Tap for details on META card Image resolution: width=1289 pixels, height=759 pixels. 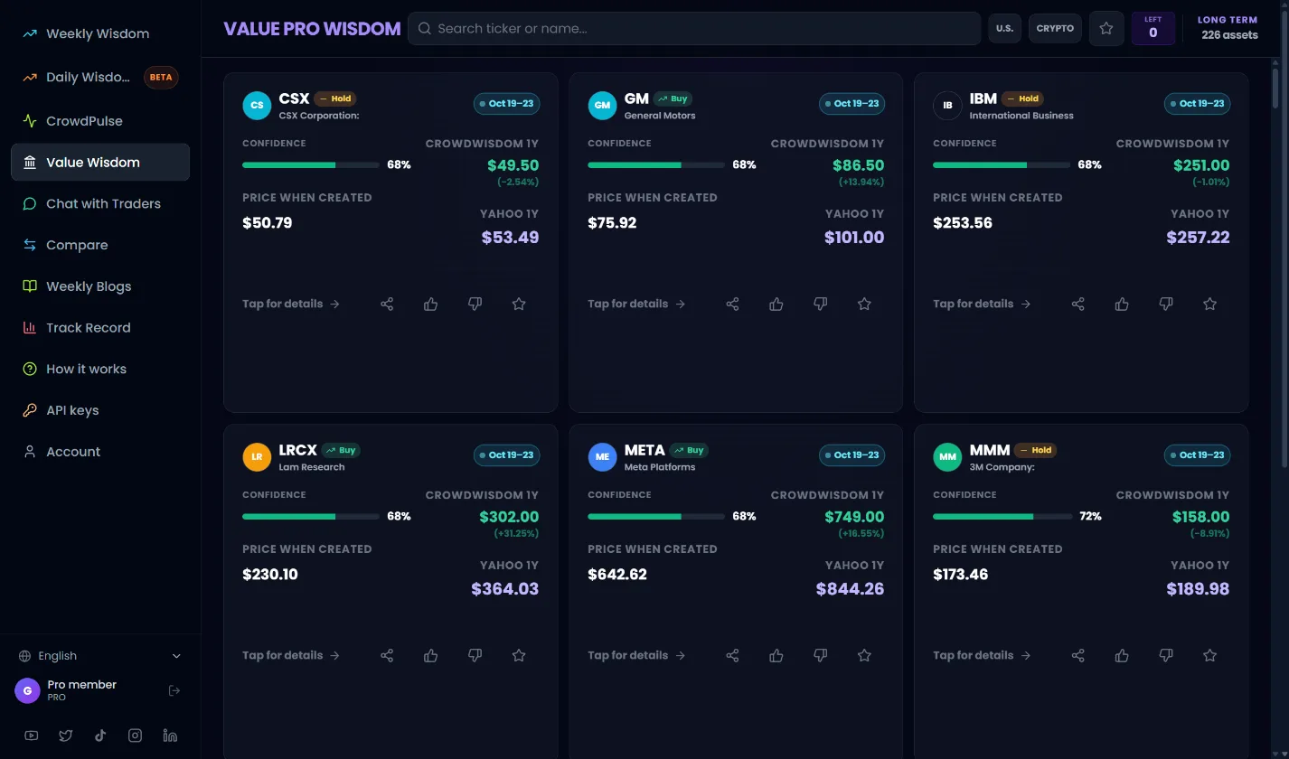tap(636, 656)
